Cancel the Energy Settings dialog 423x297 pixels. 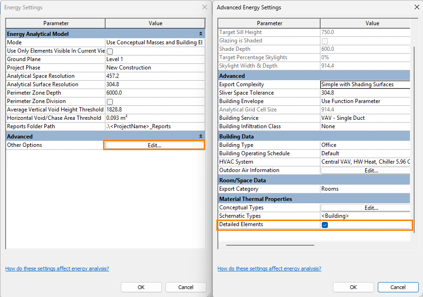tap(186, 287)
